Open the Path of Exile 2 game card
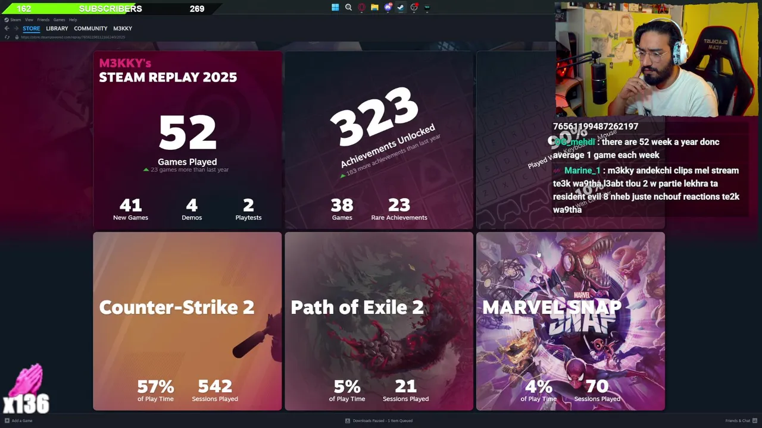The image size is (762, 428). click(x=379, y=321)
